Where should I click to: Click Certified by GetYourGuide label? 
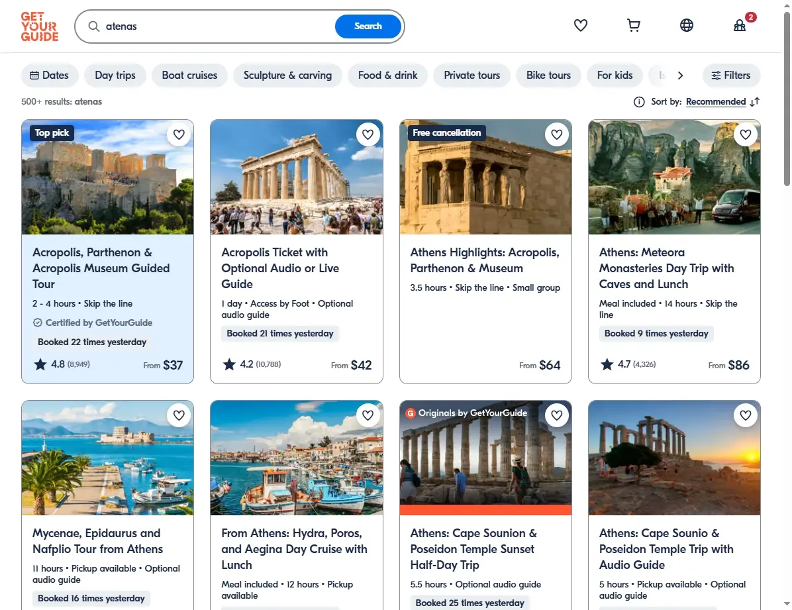click(x=93, y=323)
